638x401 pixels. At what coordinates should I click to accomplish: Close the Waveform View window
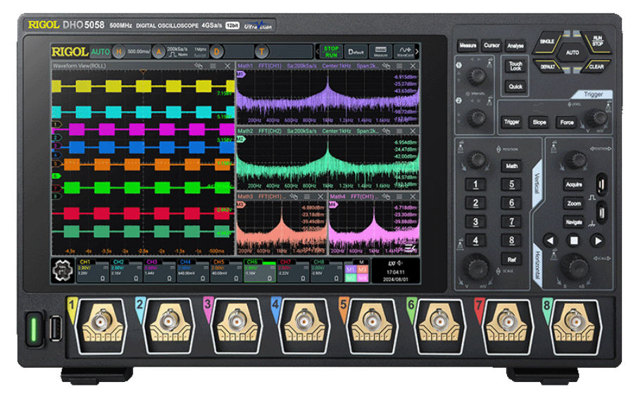coord(227,65)
